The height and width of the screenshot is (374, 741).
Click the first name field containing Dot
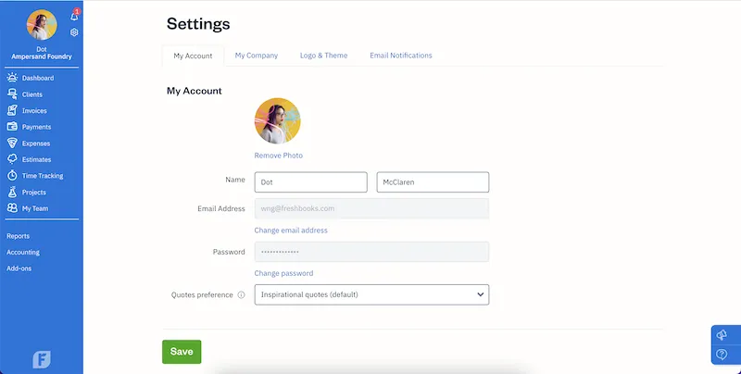coord(310,182)
